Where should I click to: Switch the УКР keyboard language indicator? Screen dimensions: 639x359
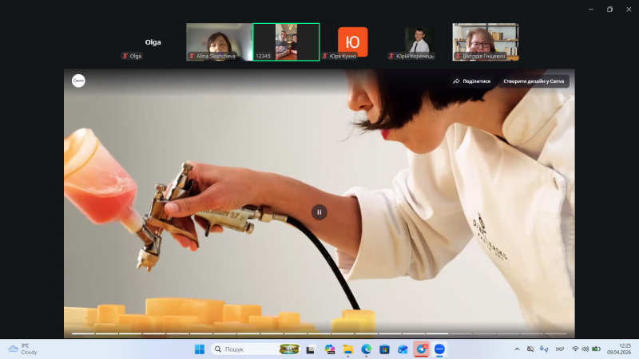(x=559, y=349)
